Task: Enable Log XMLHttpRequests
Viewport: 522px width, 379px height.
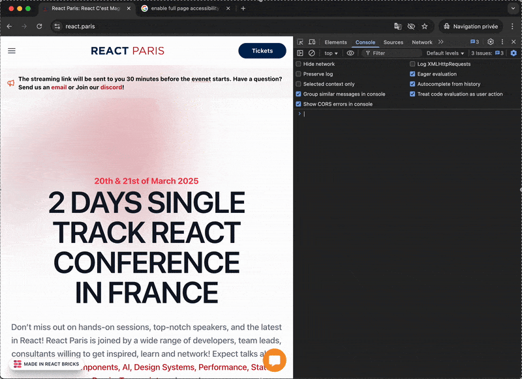Action: point(412,64)
